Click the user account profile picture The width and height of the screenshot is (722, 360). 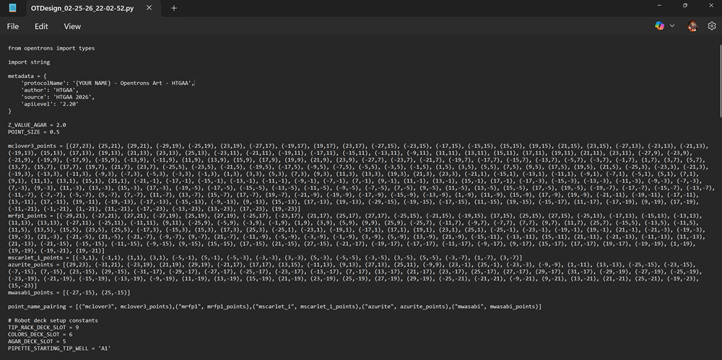[x=692, y=26]
